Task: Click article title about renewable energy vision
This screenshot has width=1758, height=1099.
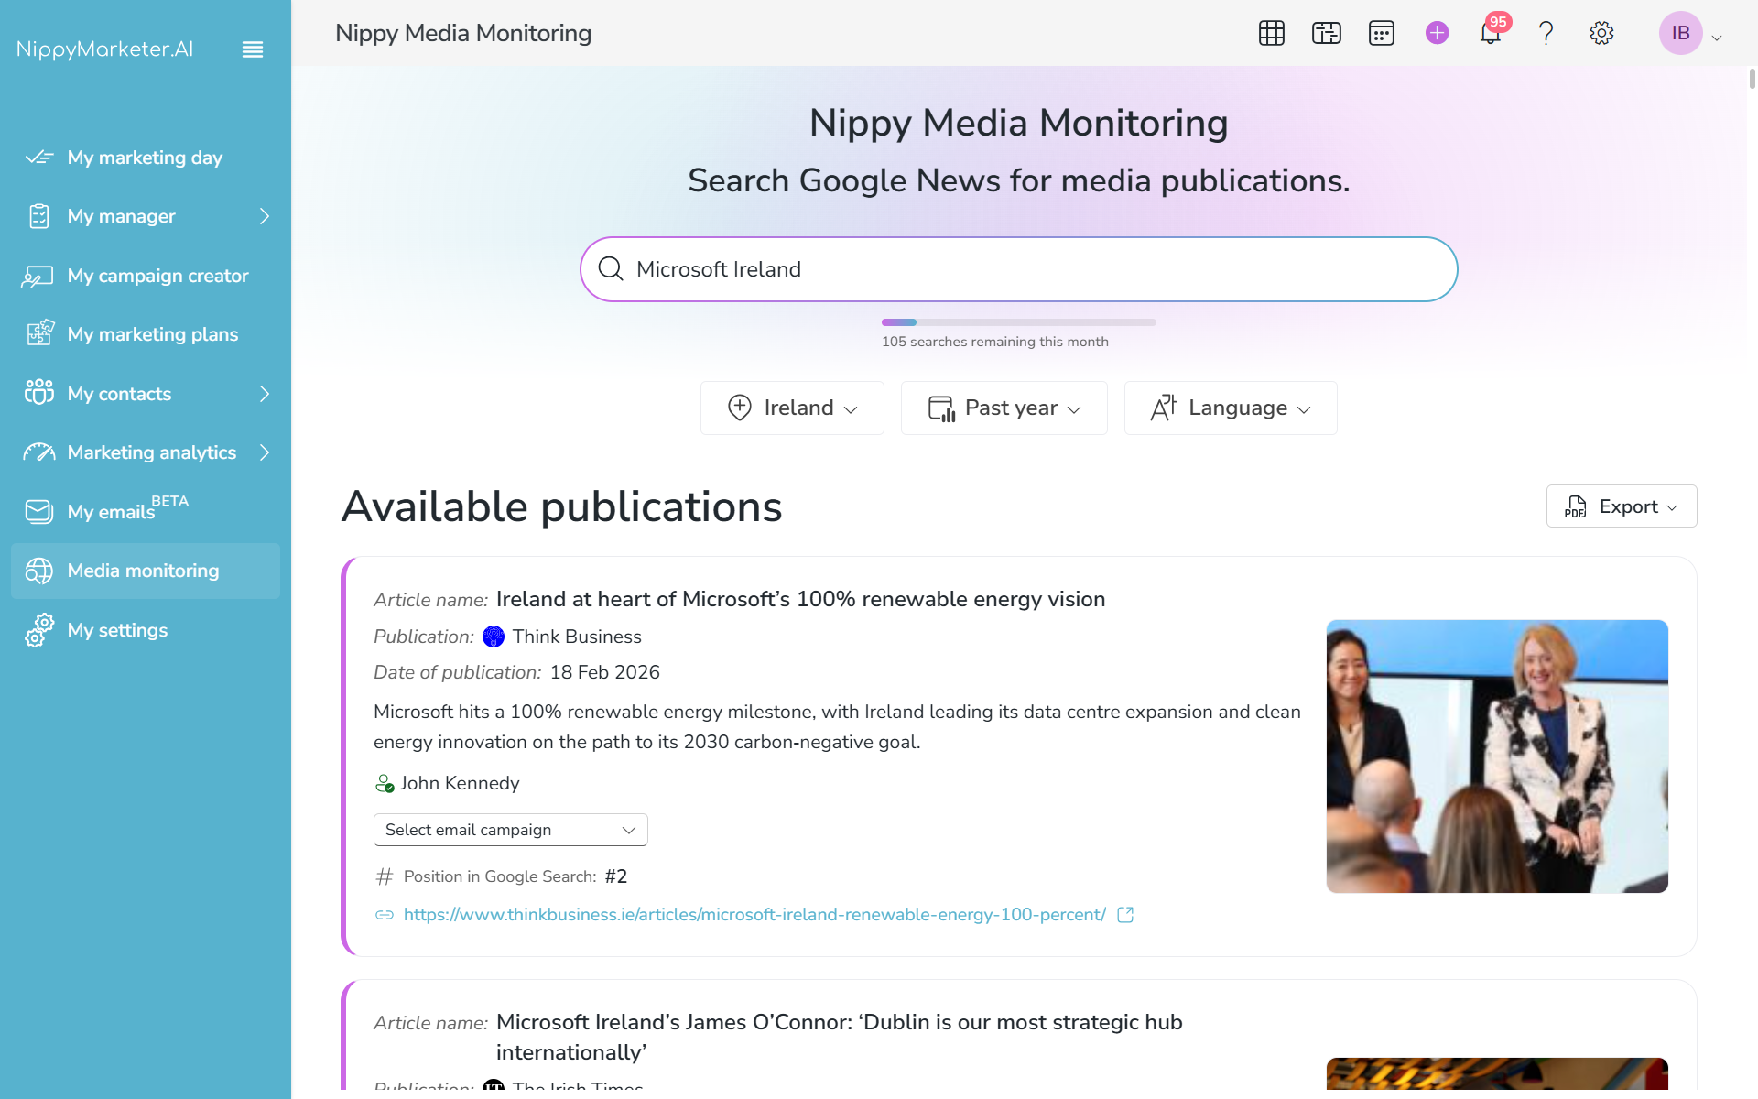Action: coord(800,599)
